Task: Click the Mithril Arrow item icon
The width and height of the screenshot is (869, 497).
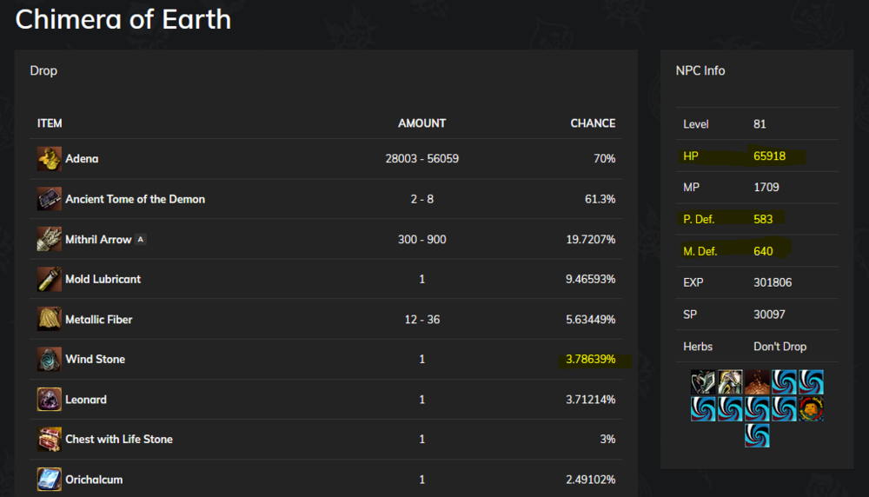Action: (49, 239)
